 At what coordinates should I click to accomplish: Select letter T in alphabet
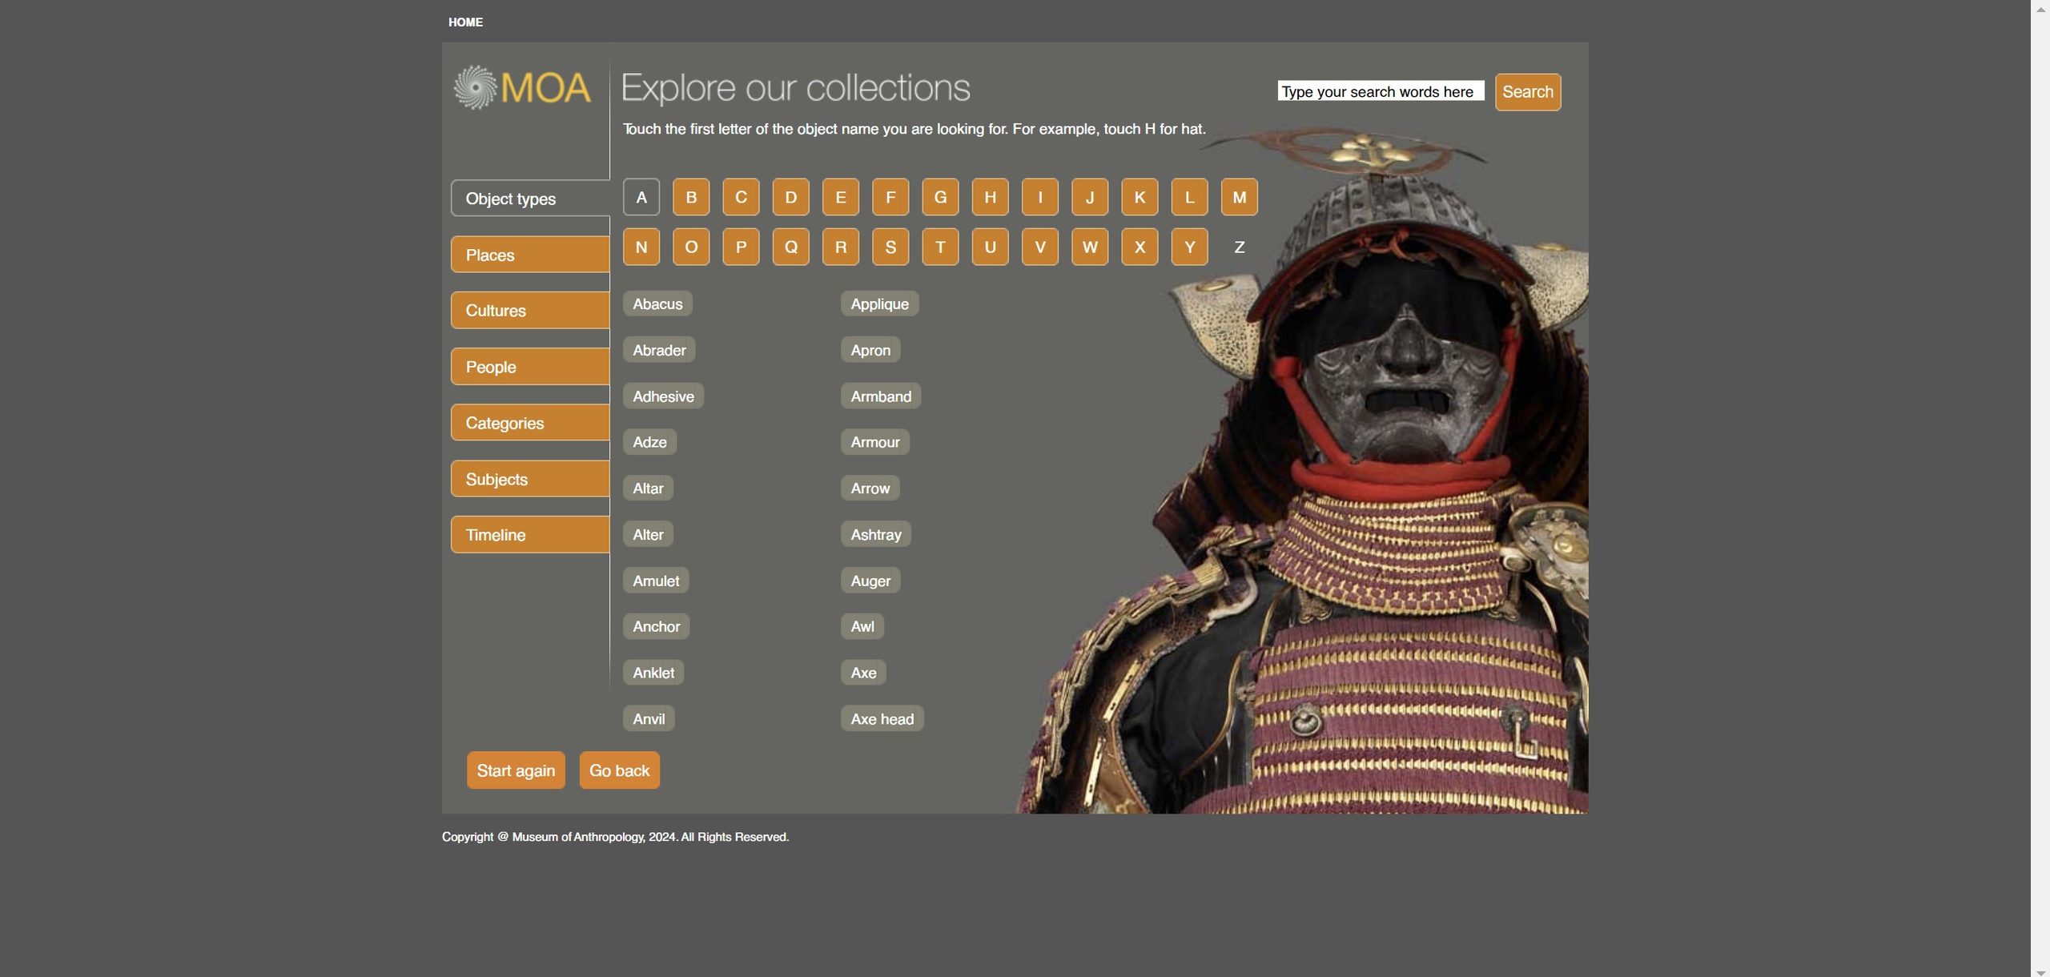pos(940,247)
